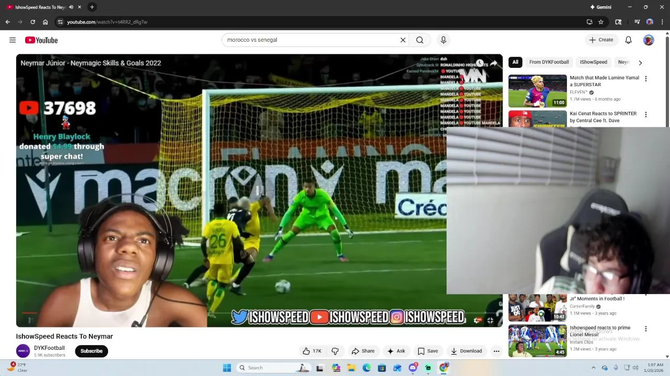Image resolution: width=670 pixels, height=376 pixels.
Task: Open the Ask AI button
Action: pyautogui.click(x=396, y=351)
